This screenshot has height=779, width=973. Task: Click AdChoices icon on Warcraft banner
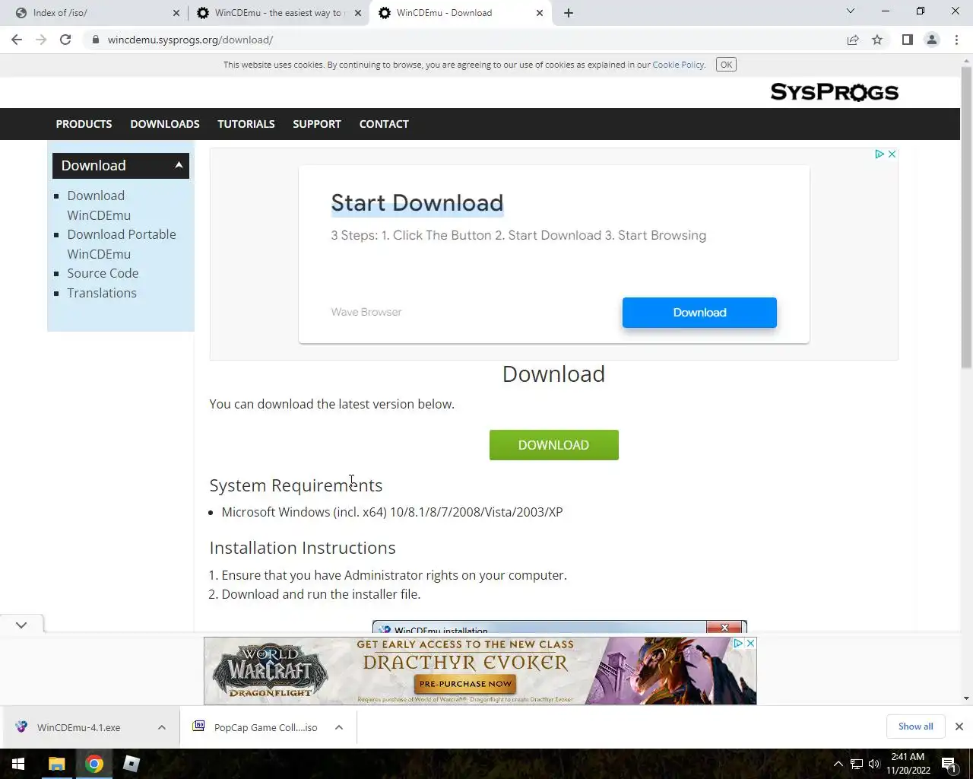click(x=737, y=644)
